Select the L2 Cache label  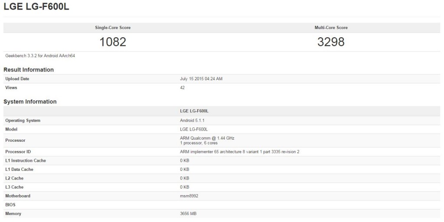(x=14, y=178)
